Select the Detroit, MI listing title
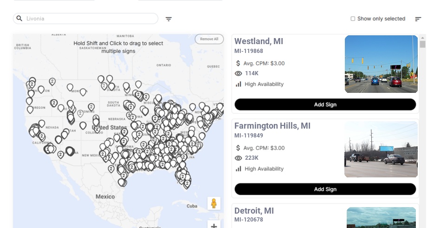427x228 pixels. pyautogui.click(x=255, y=211)
